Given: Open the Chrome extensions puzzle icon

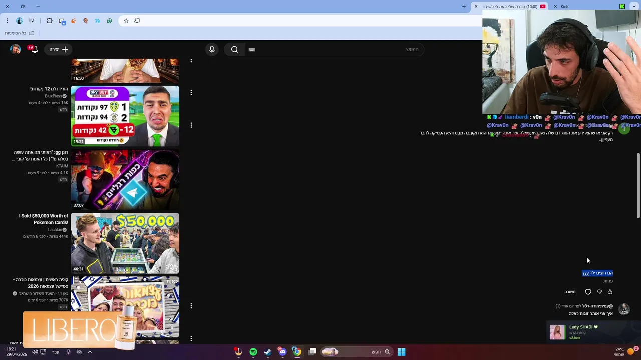Looking at the screenshot, I should (x=49, y=21).
